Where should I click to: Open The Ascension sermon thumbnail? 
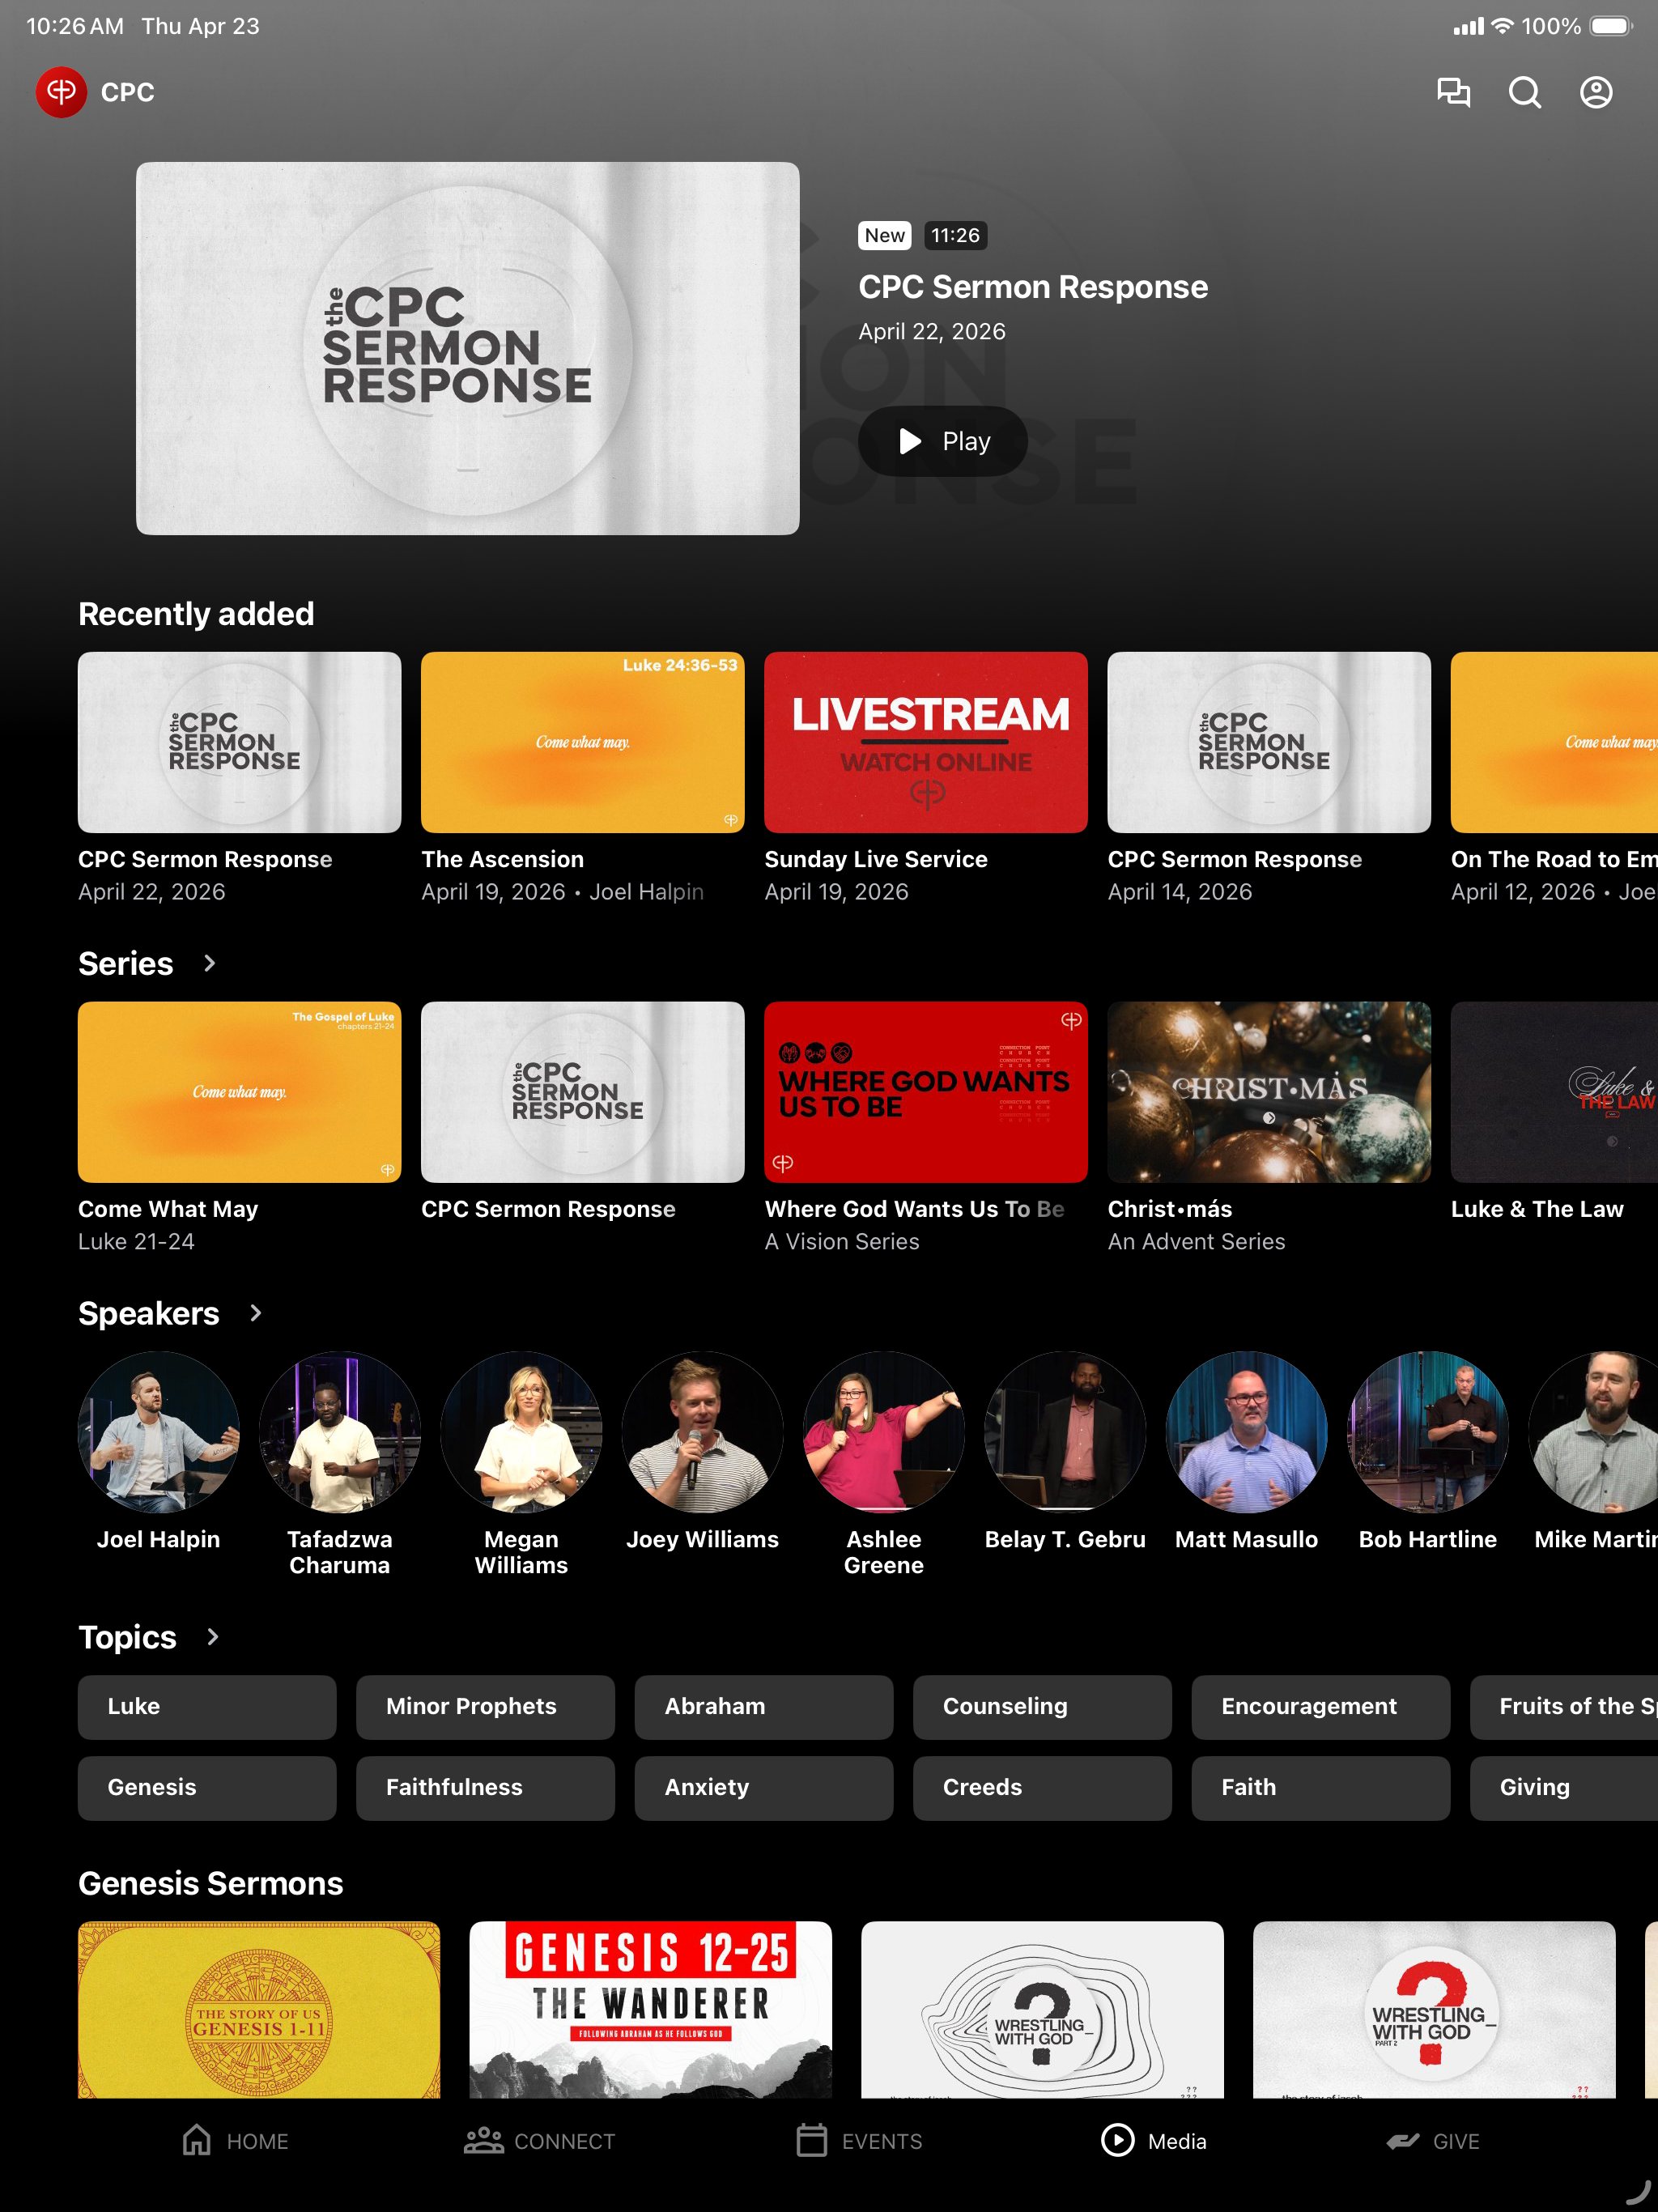(582, 742)
